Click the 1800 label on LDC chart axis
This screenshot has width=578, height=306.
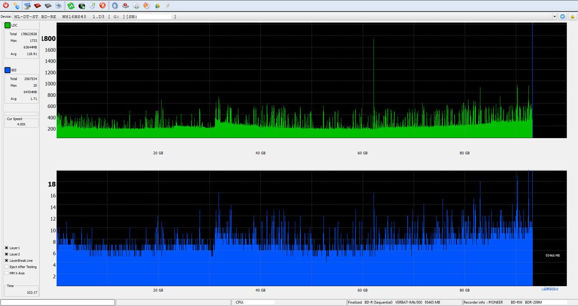click(x=49, y=39)
